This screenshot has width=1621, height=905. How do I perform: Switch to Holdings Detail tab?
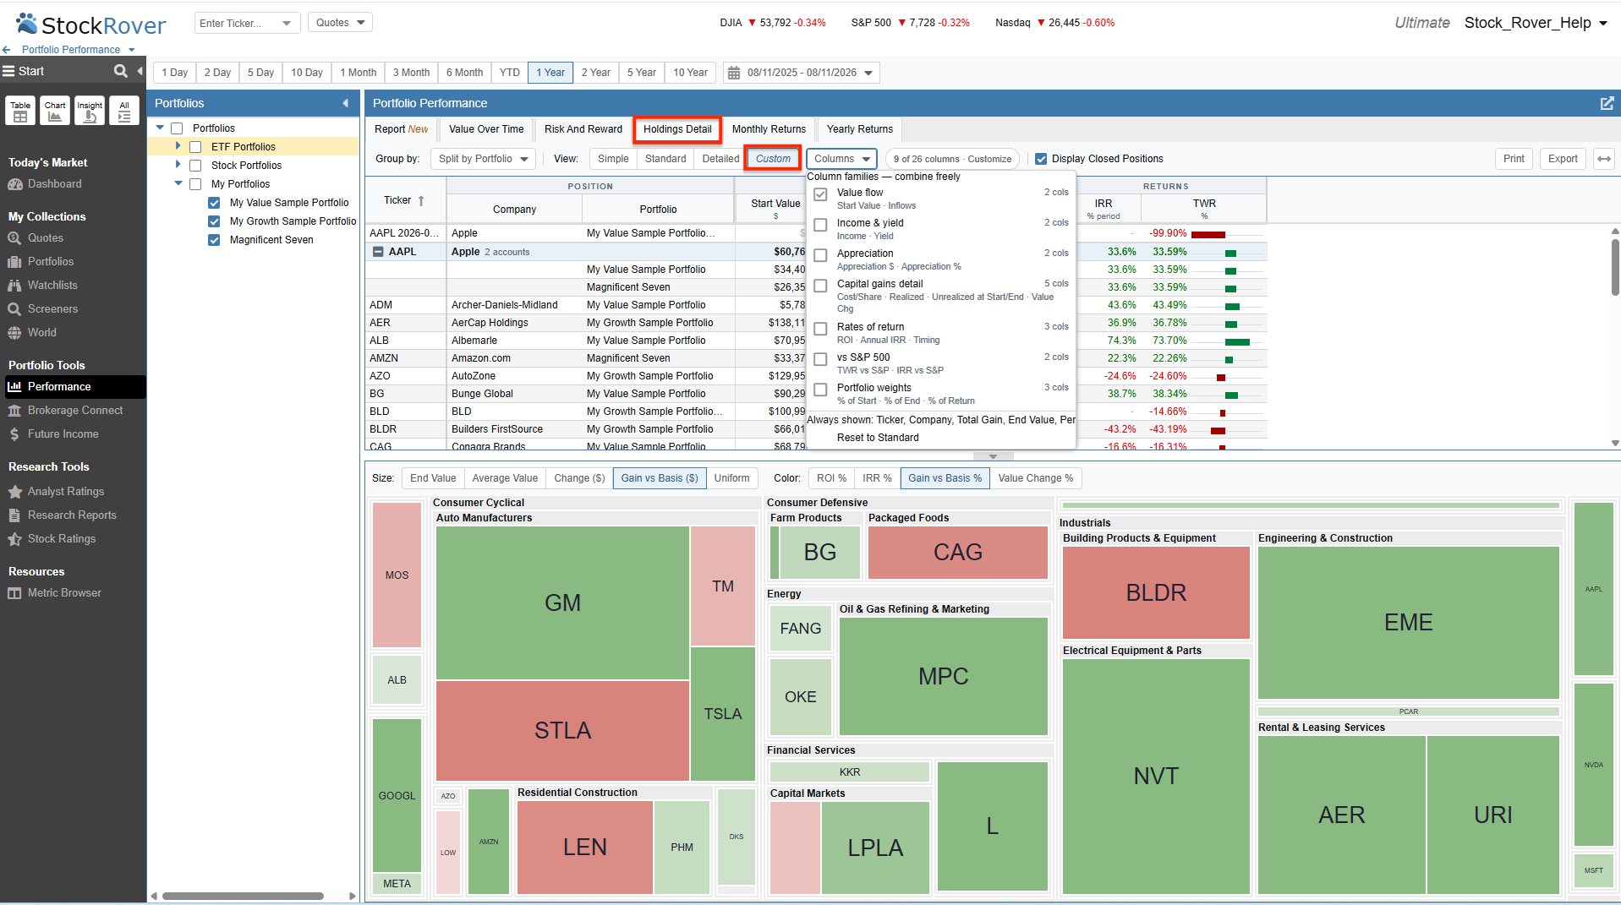pyautogui.click(x=677, y=129)
